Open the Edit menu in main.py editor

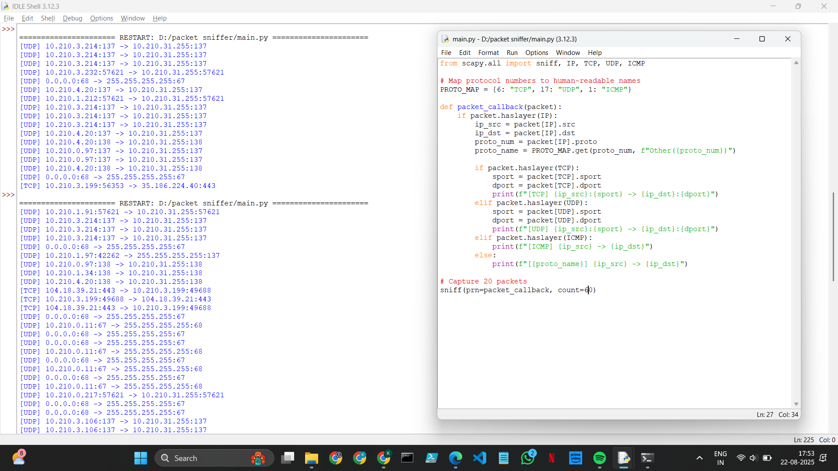click(x=465, y=52)
